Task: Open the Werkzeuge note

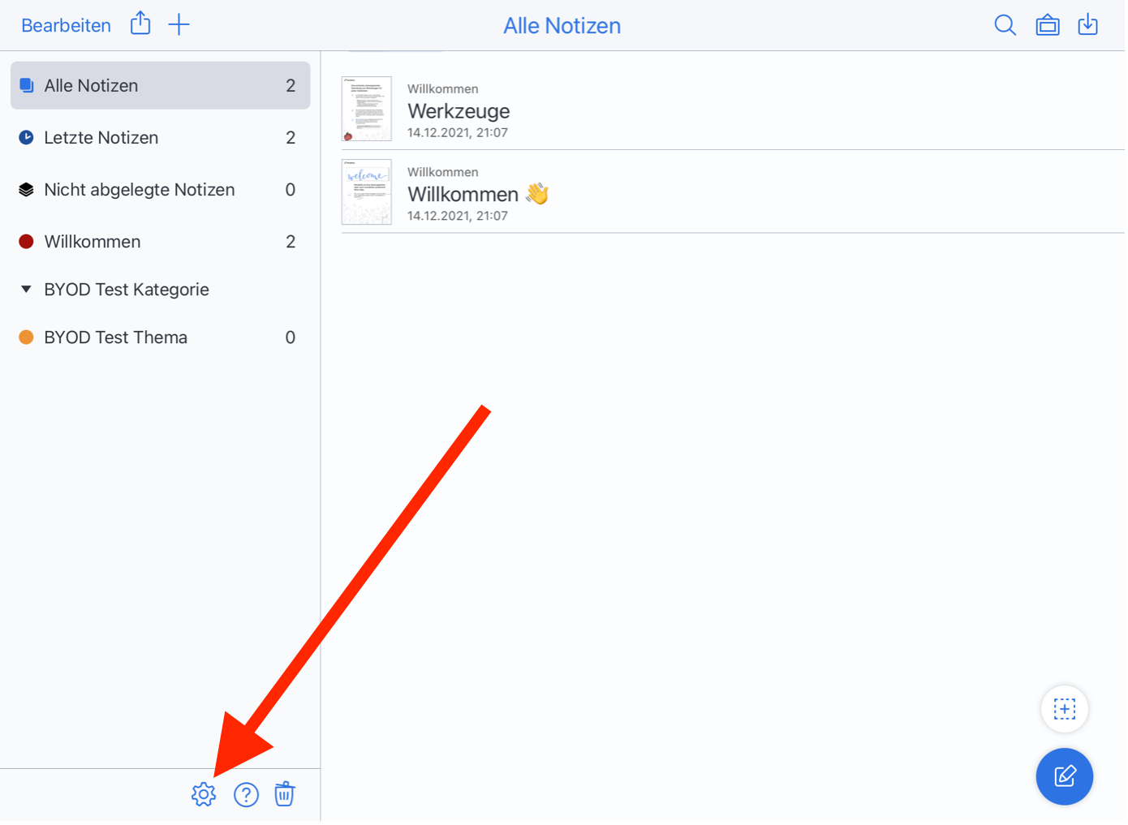Action: click(x=459, y=111)
